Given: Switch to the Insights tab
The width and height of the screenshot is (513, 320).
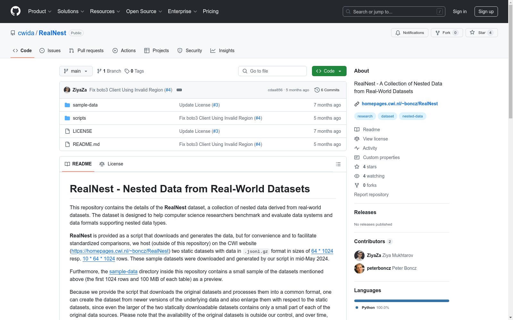Looking at the screenshot, I should [222, 51].
